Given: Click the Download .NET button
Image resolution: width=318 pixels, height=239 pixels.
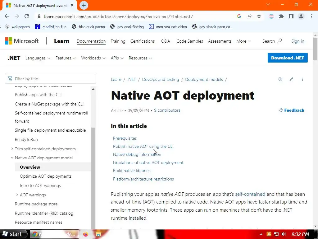Looking at the screenshot, I should (287, 58).
